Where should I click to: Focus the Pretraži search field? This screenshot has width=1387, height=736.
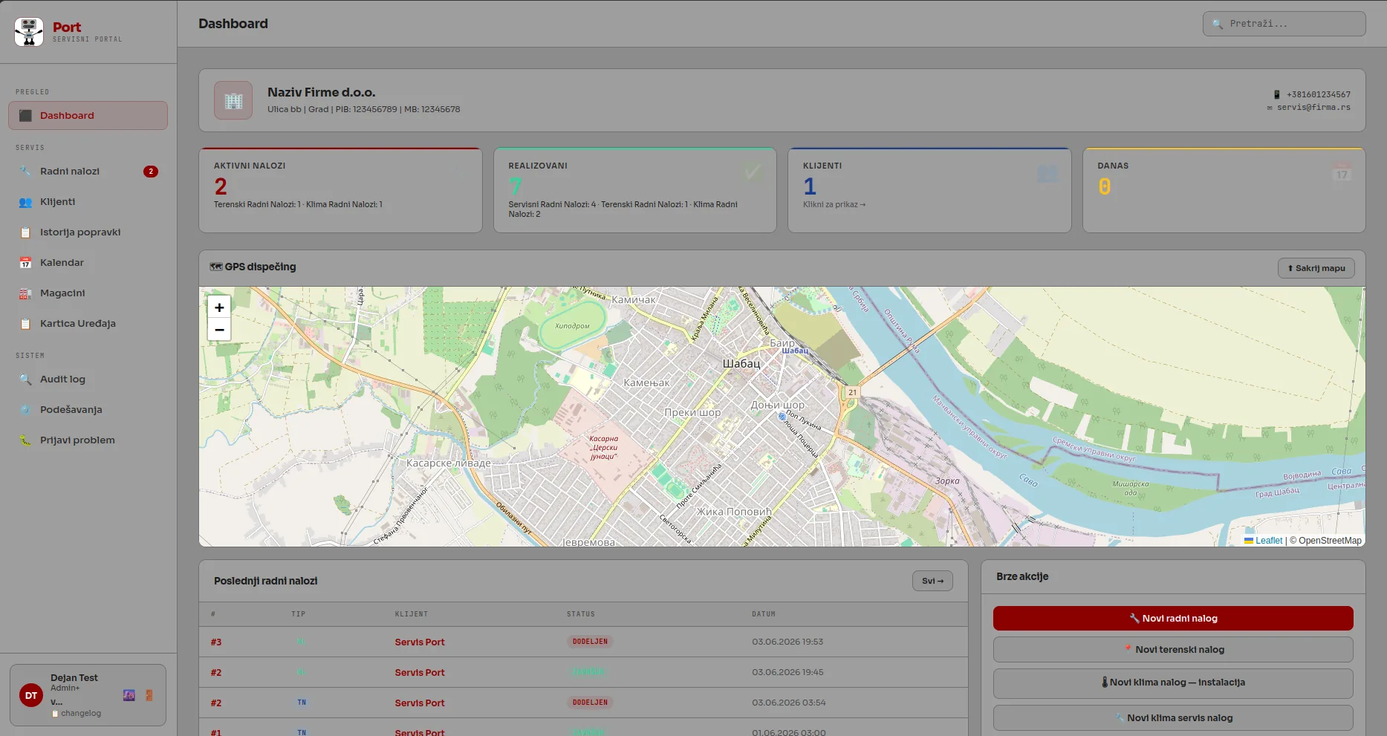pyautogui.click(x=1284, y=24)
